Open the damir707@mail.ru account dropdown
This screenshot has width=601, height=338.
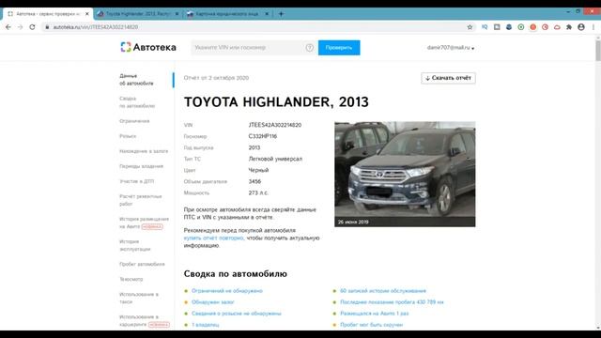(451, 48)
